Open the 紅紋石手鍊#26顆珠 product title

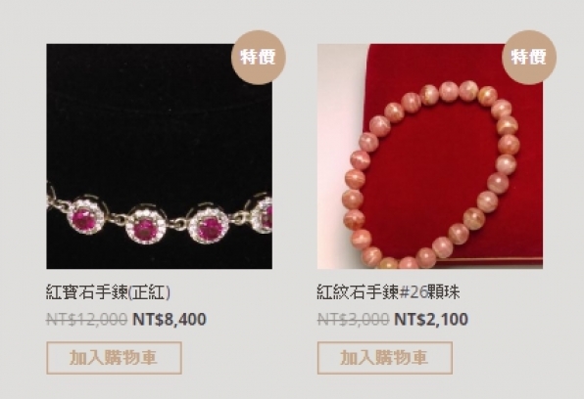388,292
